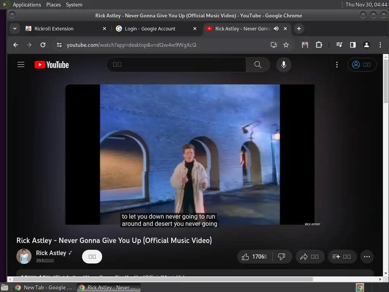Viewport: 389px width, 292px height.
Task: Click the video title text
Action: 114,240
